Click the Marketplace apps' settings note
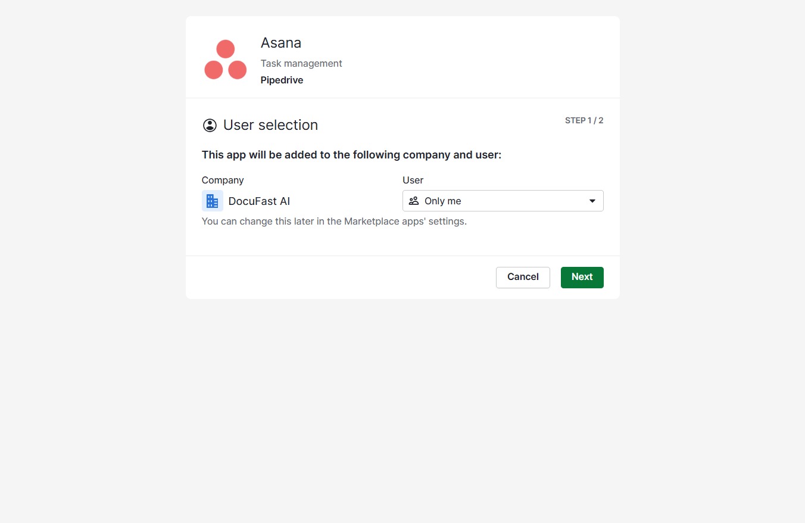 click(x=334, y=222)
